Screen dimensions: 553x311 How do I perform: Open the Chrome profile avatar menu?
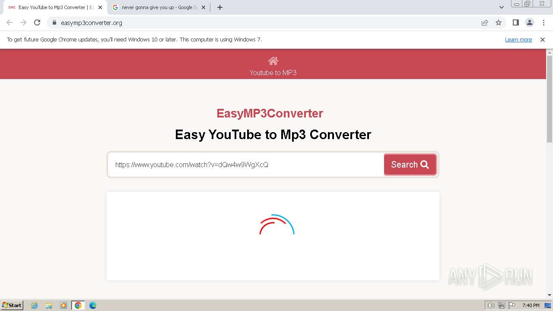click(529, 22)
